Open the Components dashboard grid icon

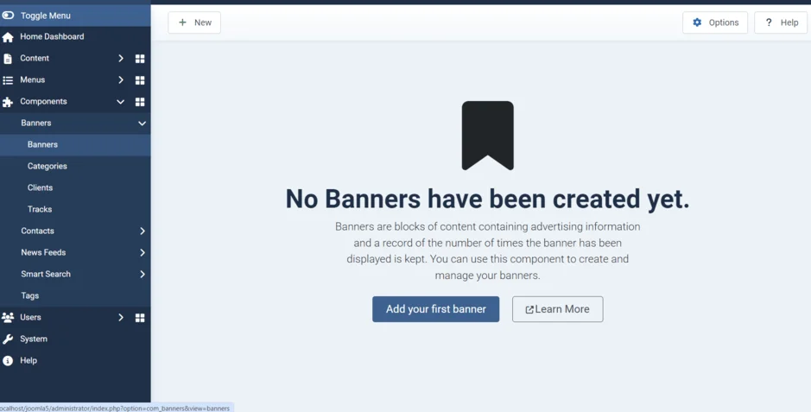[x=140, y=102]
